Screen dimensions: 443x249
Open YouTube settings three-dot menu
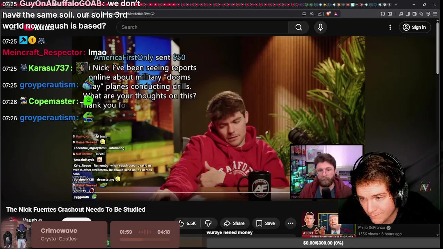point(390,27)
